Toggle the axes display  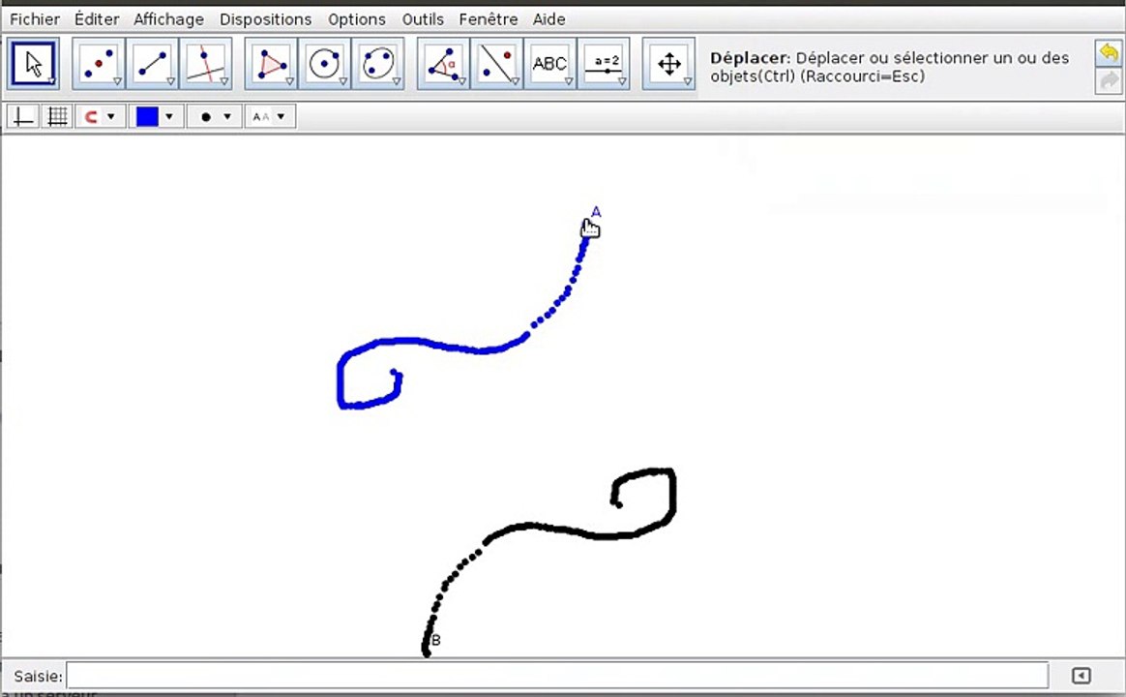pos(23,116)
